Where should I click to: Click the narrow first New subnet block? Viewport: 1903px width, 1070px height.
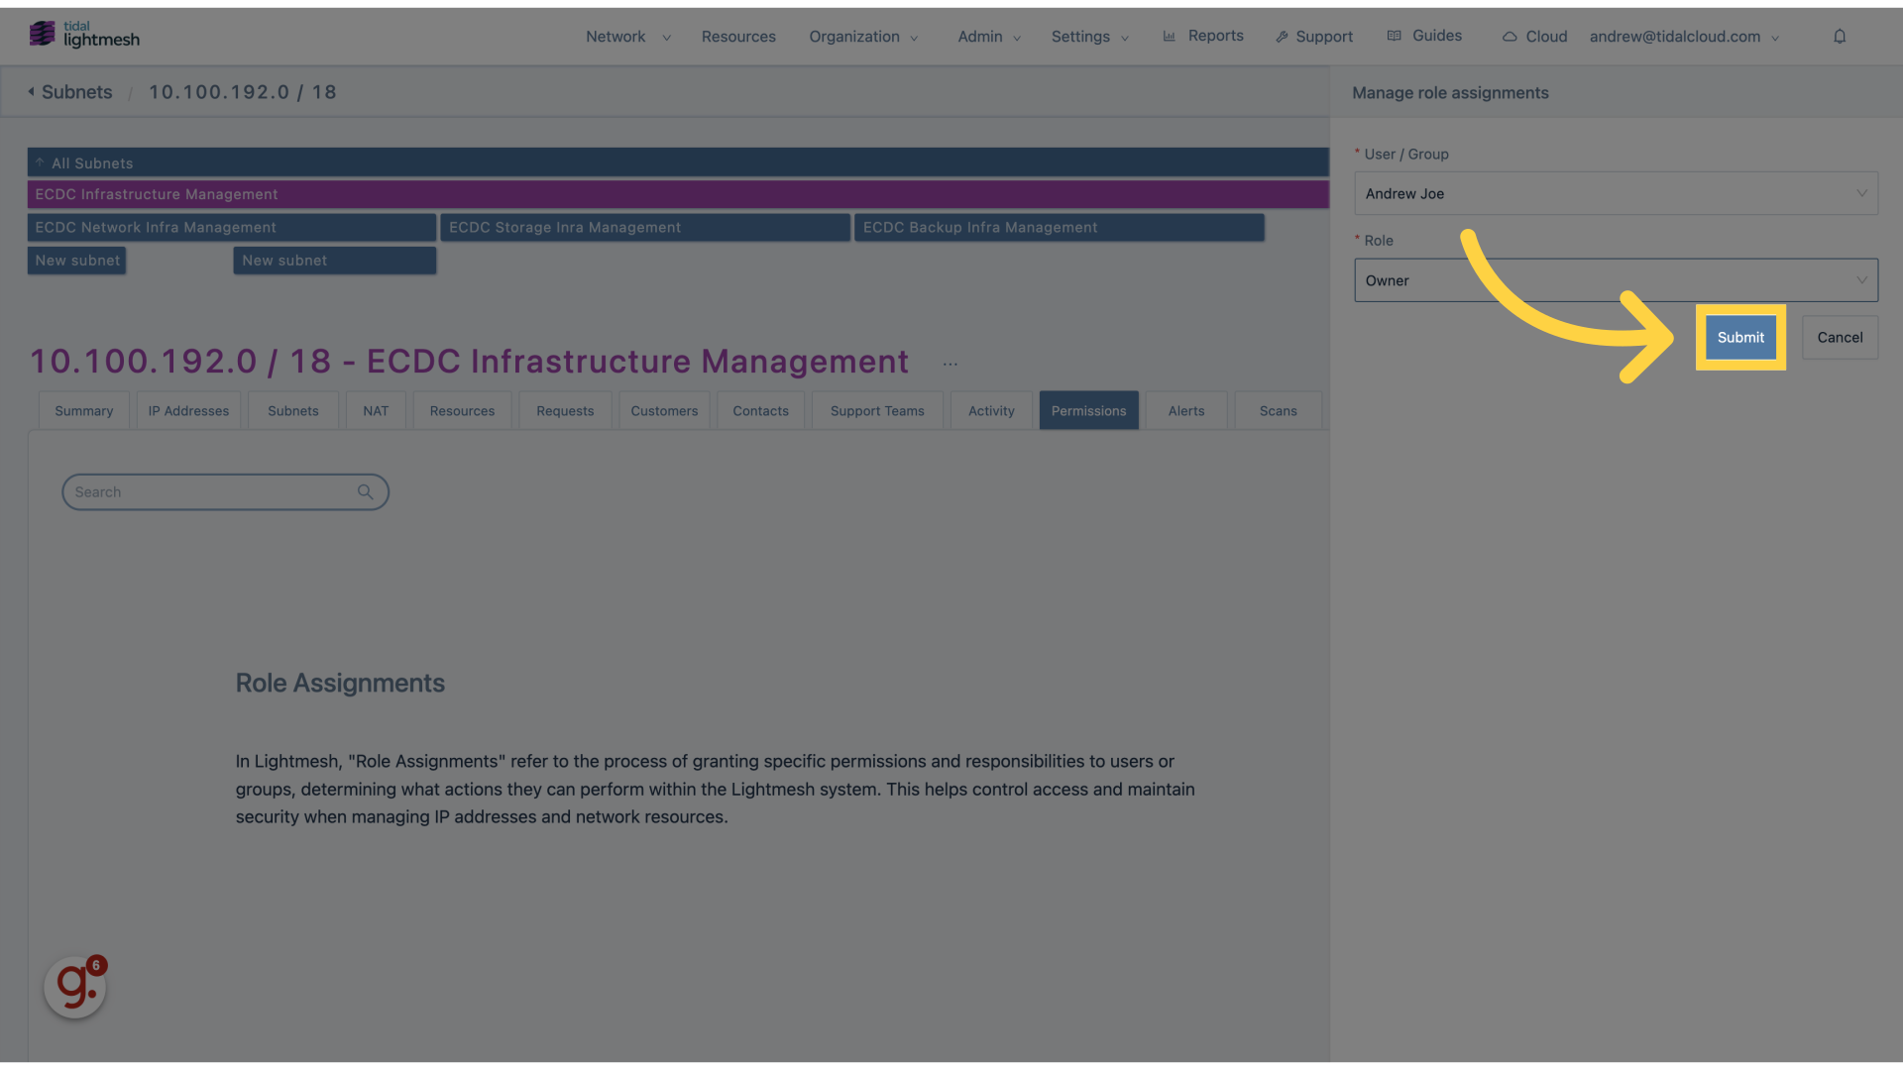(77, 261)
